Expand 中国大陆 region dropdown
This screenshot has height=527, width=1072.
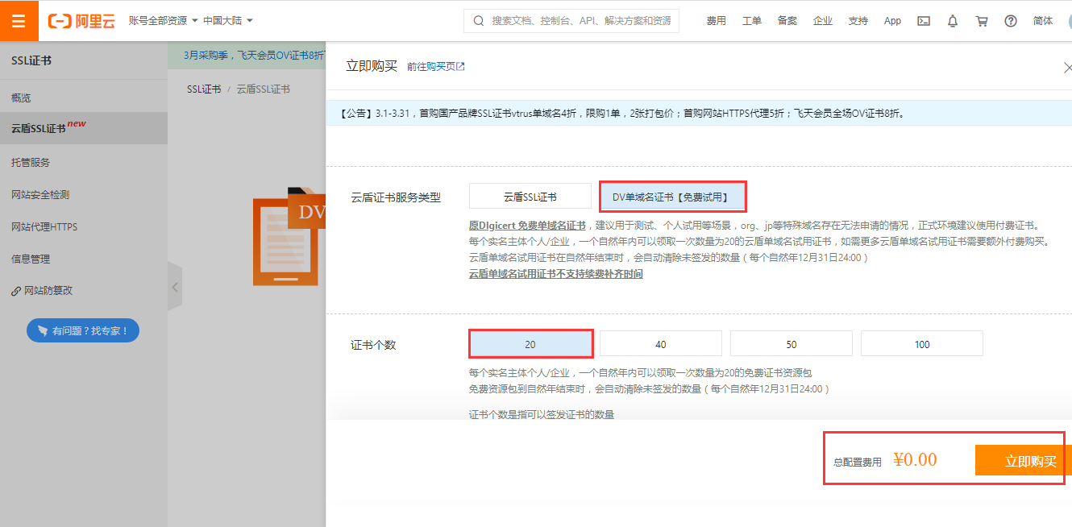228,20
